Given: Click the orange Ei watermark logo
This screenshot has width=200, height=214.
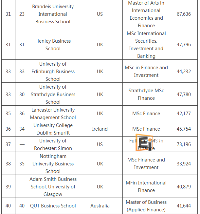Looking at the screenshot, I should (x=143, y=143).
